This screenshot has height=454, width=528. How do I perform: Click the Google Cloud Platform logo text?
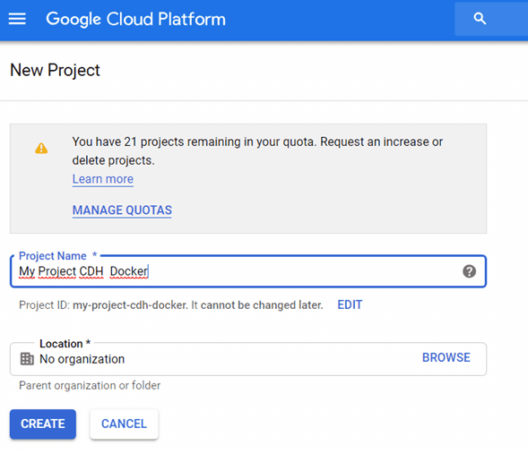(x=135, y=19)
